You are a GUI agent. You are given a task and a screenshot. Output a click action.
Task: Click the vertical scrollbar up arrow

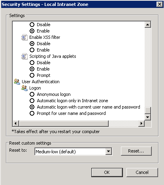(148, 25)
